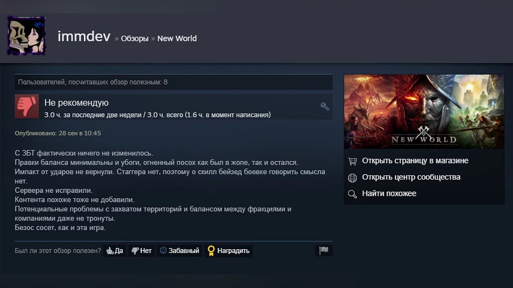Click the red thumbs-down recommendation icon

tap(27, 106)
